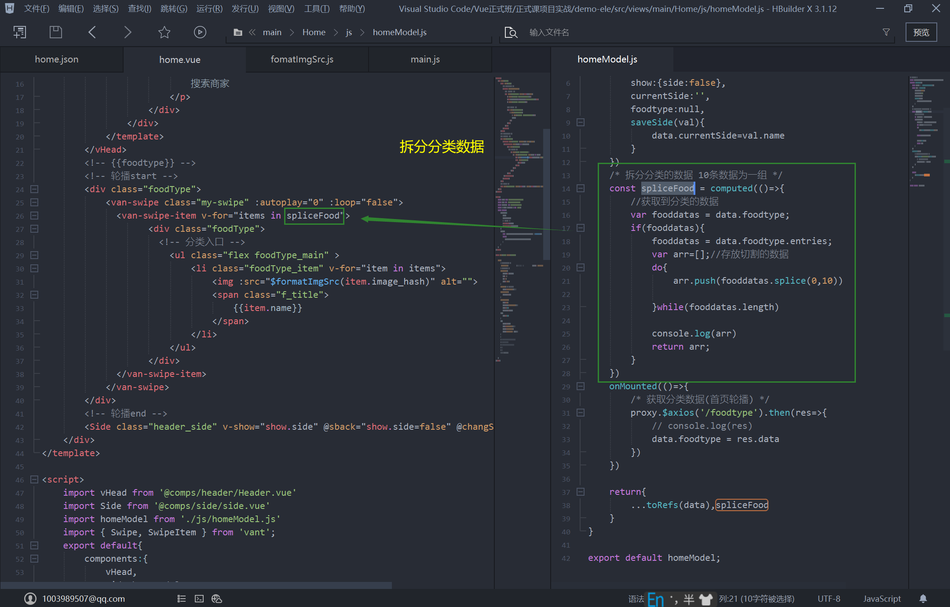Click the back navigation arrow

click(92, 32)
